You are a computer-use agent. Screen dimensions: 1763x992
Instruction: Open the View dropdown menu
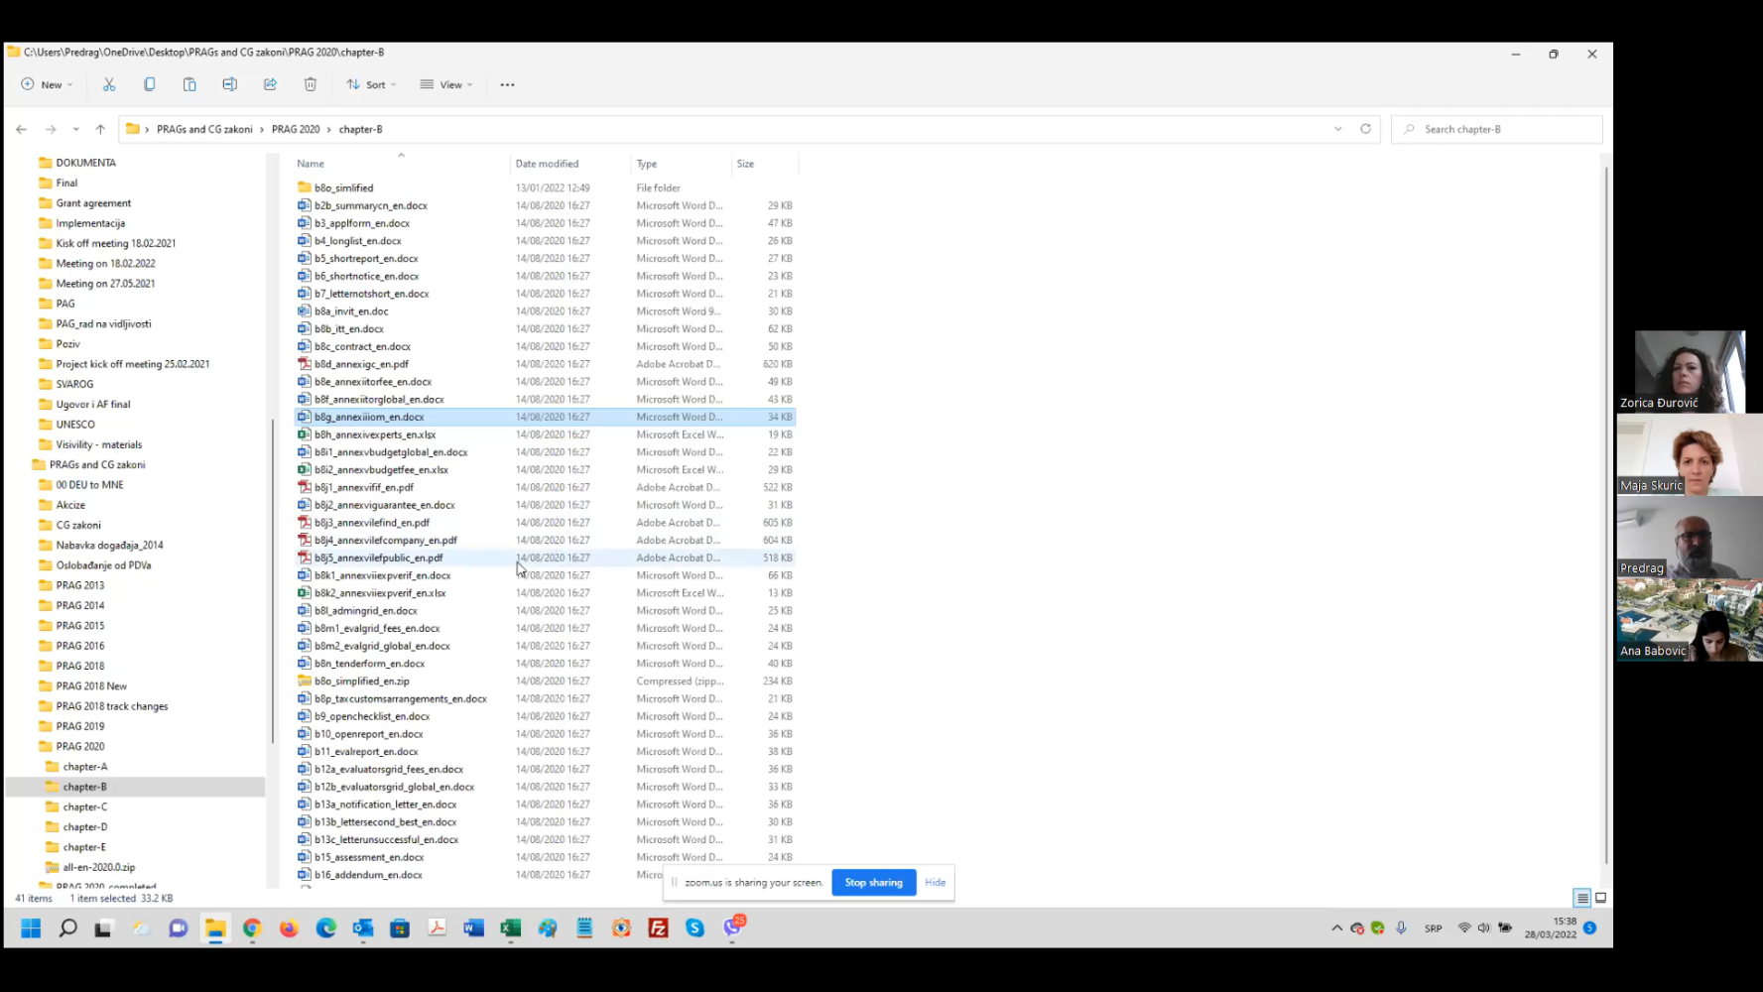tap(445, 84)
